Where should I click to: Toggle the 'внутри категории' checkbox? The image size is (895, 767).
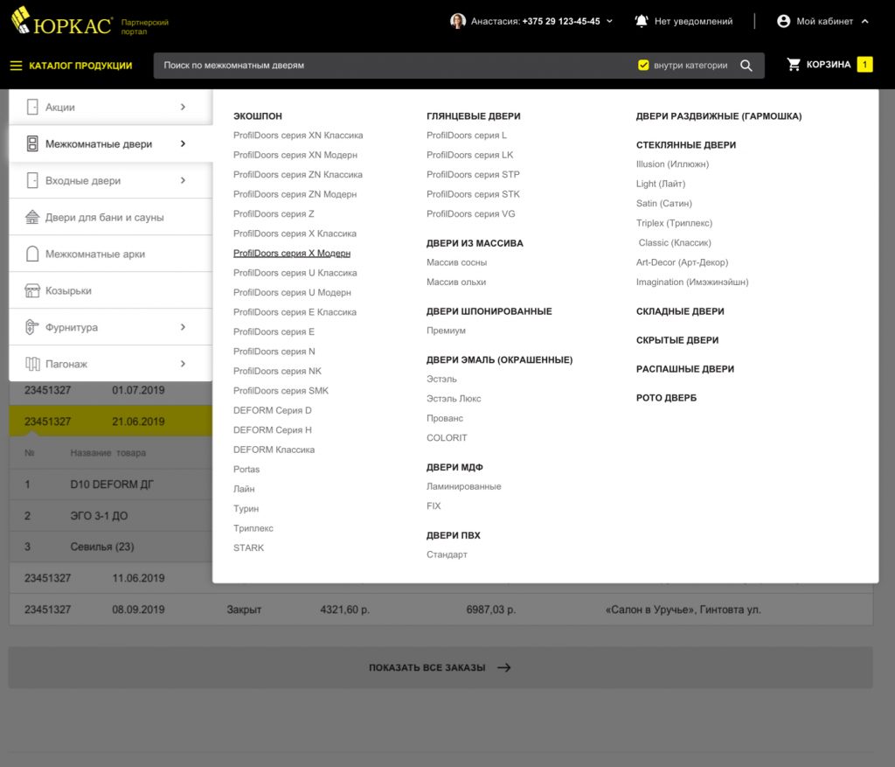pos(643,65)
